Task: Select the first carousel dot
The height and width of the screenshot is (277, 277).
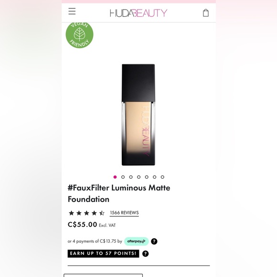Action: pyautogui.click(x=115, y=177)
